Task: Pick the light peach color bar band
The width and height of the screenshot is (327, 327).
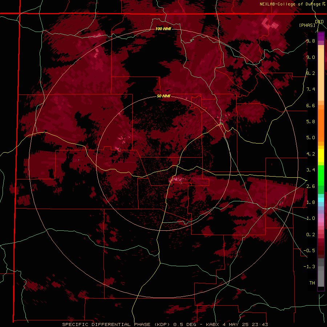Action: (321, 74)
